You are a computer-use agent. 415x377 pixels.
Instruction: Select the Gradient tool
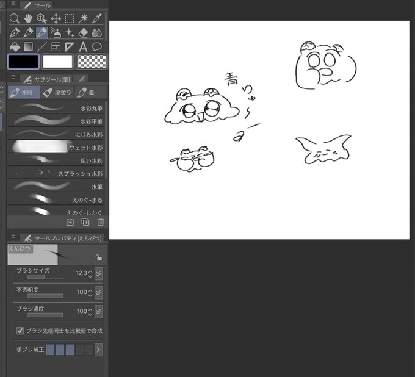(x=28, y=47)
